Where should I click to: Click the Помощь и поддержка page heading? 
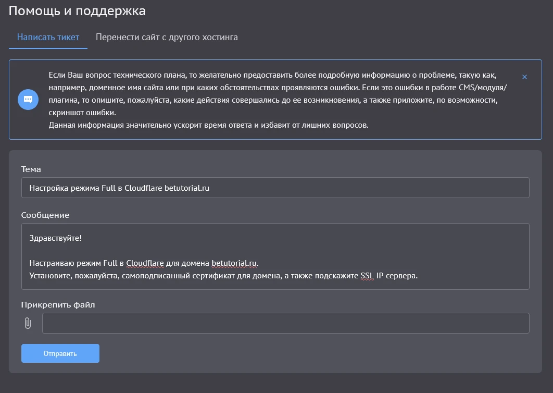77,10
